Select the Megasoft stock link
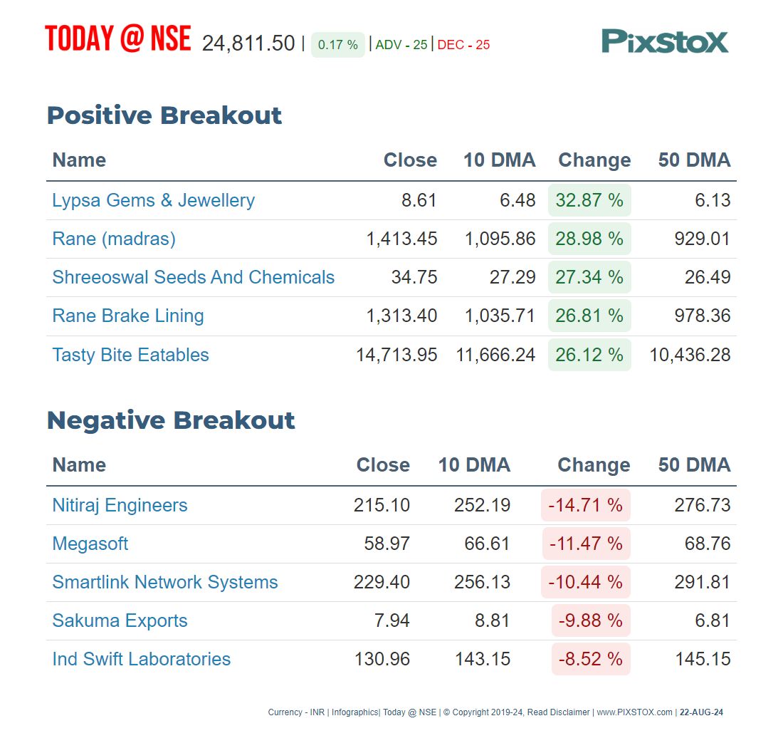Viewport: 783px width, 748px height. (90, 544)
